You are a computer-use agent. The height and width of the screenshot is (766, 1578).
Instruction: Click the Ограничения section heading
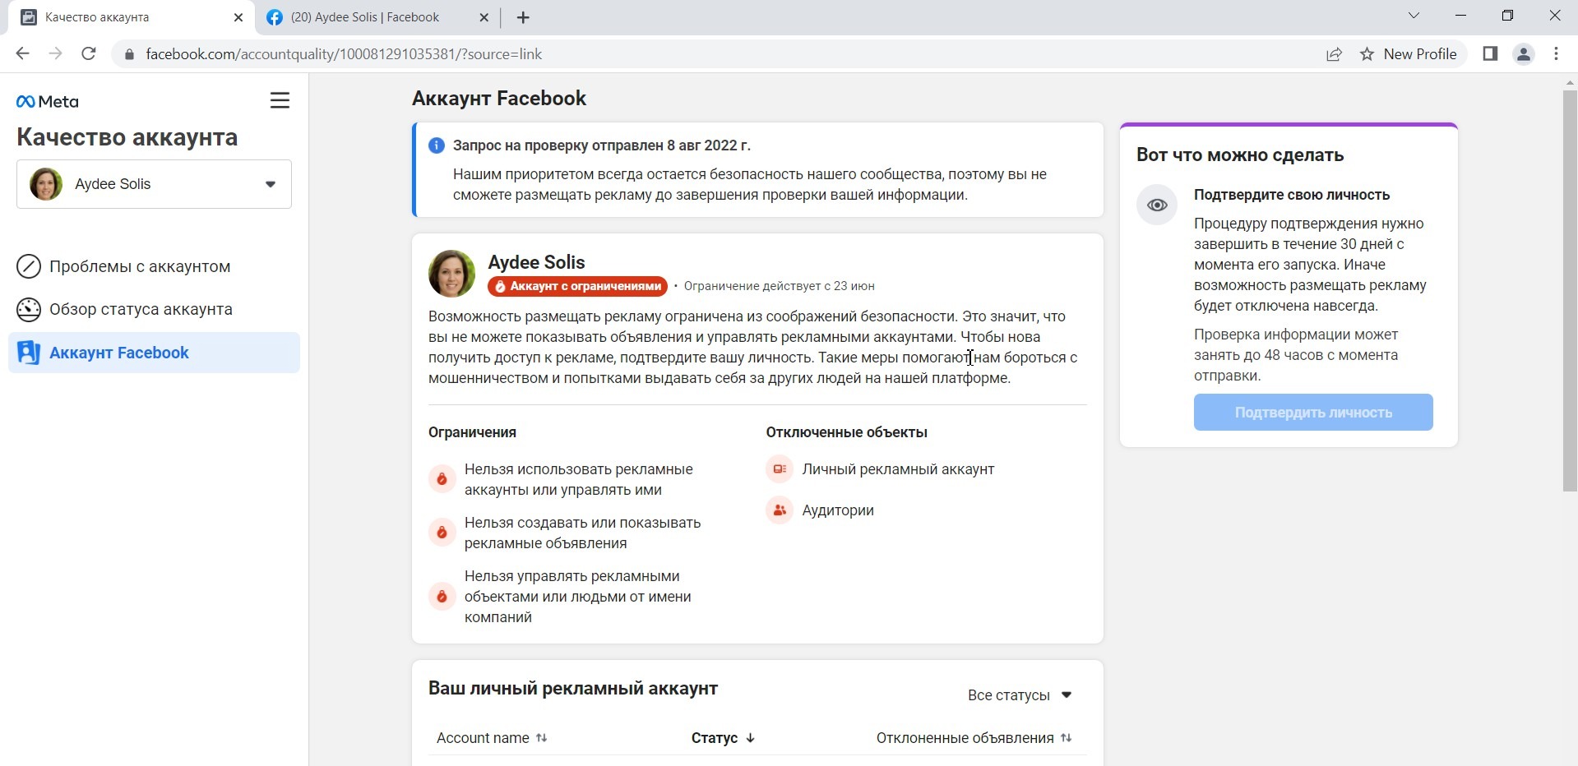(x=472, y=432)
